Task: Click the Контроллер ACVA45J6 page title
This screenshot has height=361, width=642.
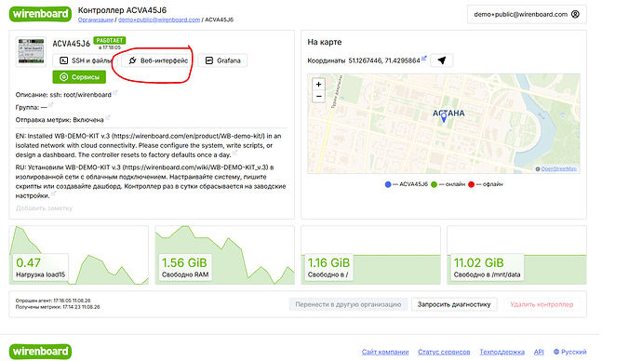Action: point(122,10)
